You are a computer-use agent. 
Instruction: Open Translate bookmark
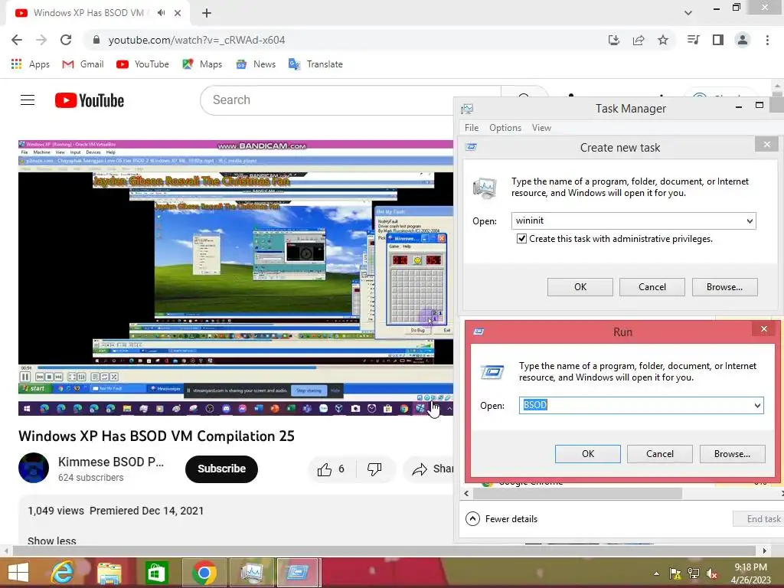coord(315,64)
